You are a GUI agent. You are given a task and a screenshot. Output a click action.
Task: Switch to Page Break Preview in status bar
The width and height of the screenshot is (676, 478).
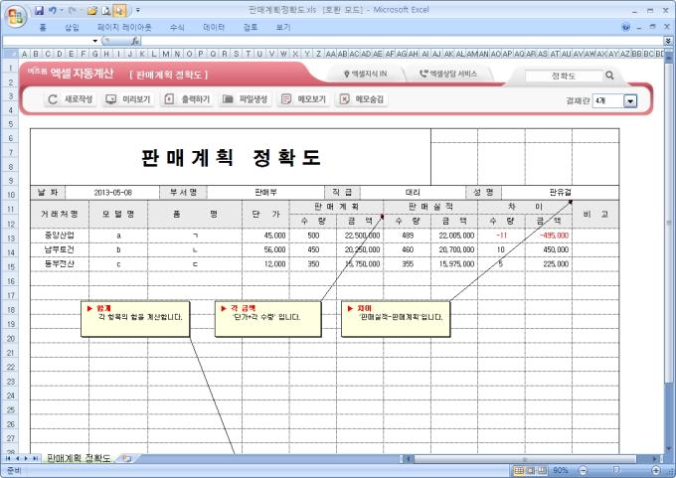pyautogui.click(x=542, y=470)
